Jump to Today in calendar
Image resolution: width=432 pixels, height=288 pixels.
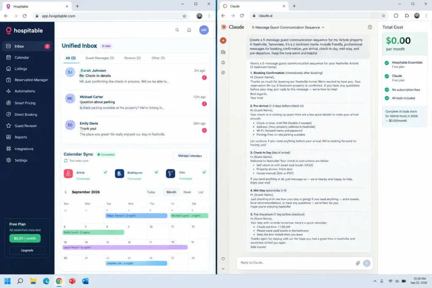click(x=151, y=192)
